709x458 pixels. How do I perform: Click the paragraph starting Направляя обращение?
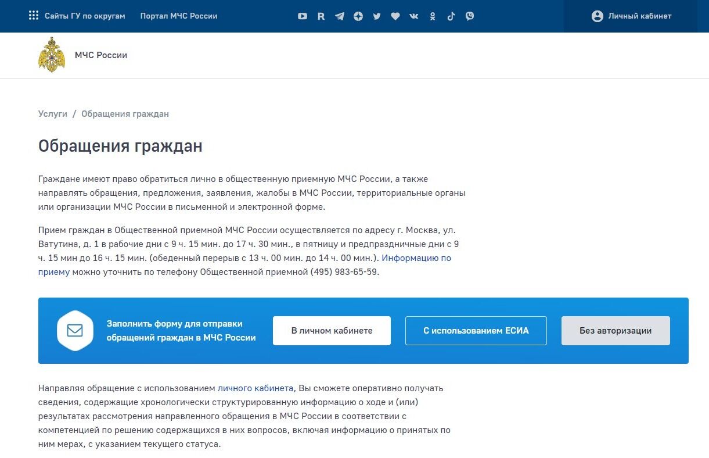coord(244,416)
